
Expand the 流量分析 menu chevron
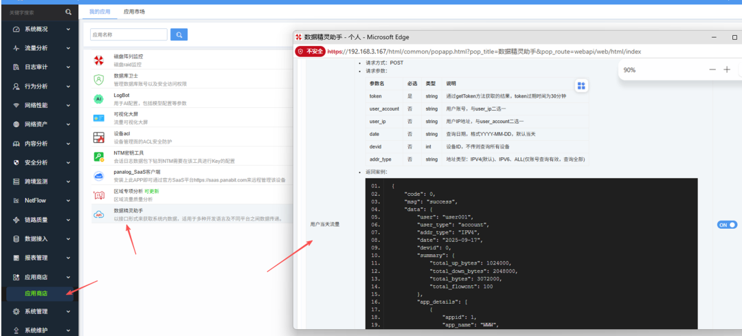pyautogui.click(x=68, y=48)
